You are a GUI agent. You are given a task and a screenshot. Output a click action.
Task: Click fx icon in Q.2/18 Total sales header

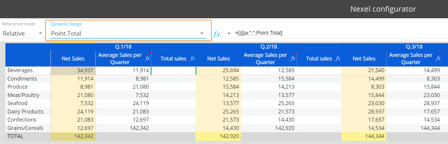pyautogui.click(x=338, y=58)
